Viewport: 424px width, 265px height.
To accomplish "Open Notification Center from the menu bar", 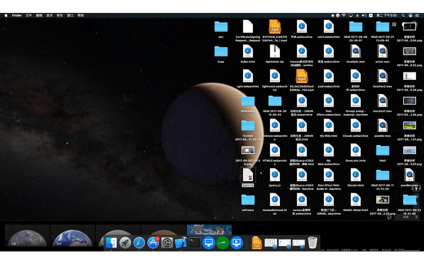I will pyautogui.click(x=417, y=15).
